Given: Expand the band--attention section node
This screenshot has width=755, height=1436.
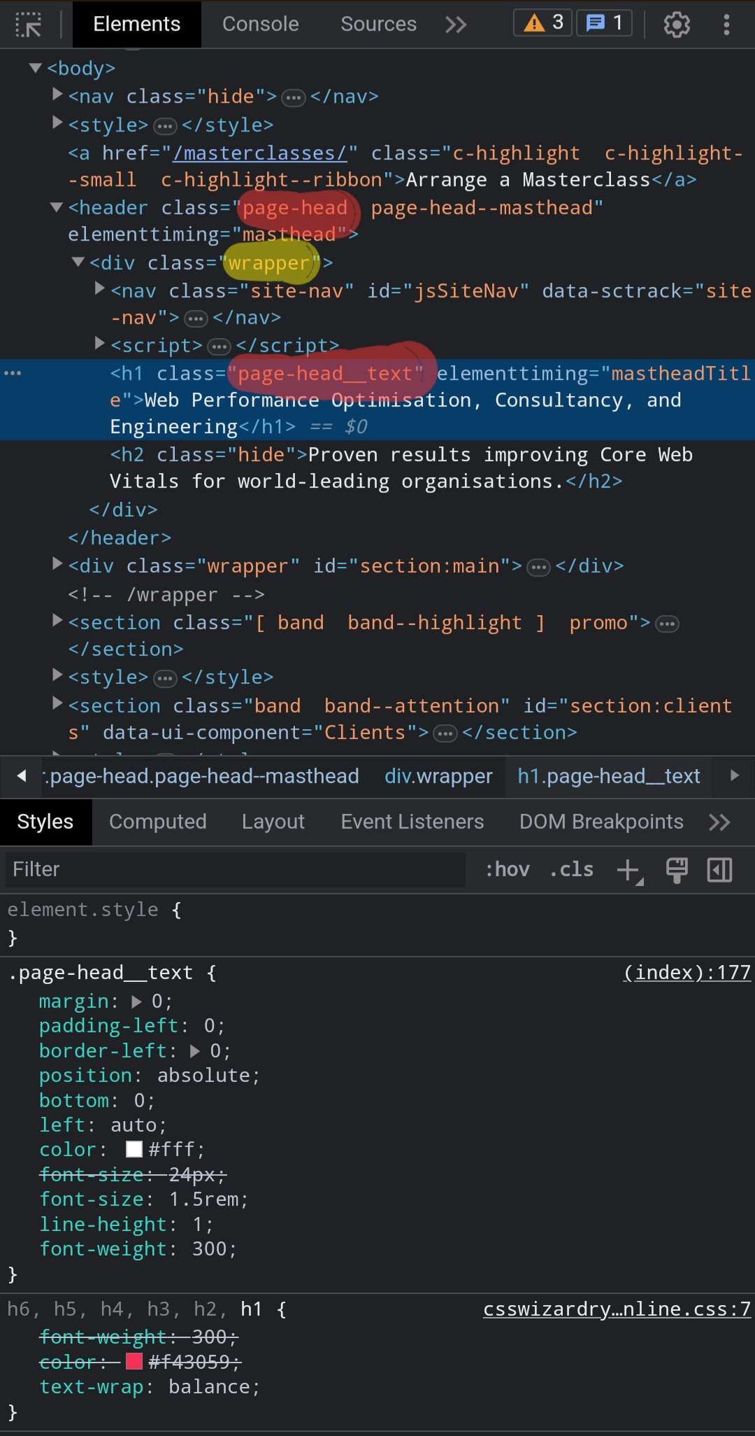Looking at the screenshot, I should coord(57,703).
